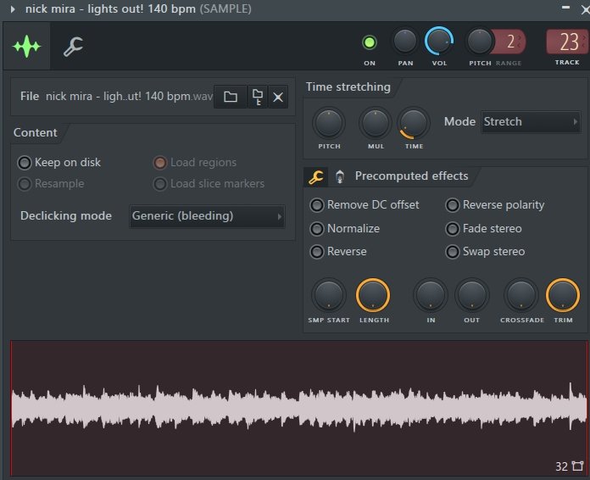Minimize the channel settings window
The height and width of the screenshot is (480, 590).
(x=565, y=8)
